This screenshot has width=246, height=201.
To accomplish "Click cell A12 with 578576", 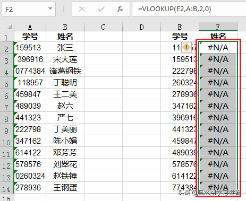I will pos(30,164).
